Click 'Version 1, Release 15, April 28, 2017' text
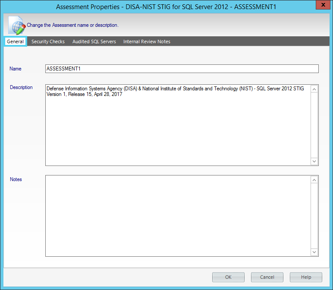The width and height of the screenshot is (333, 290). click(x=84, y=94)
